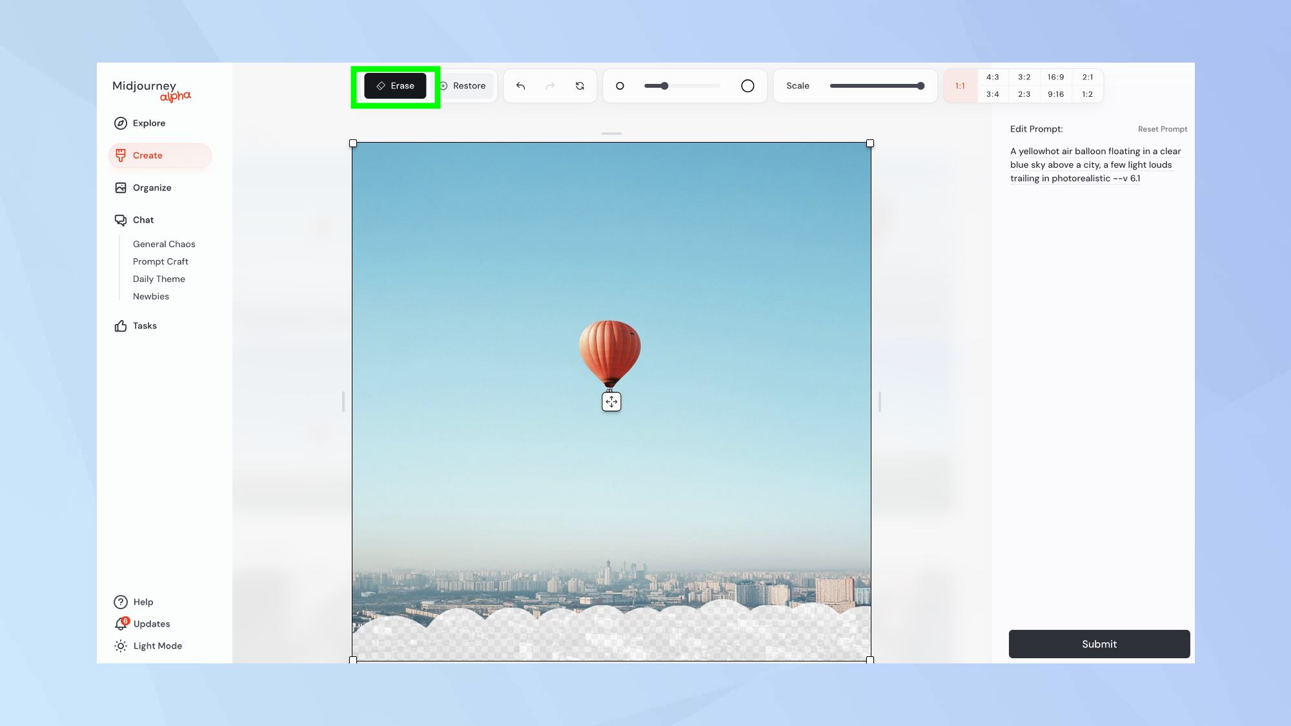Click the redo arrow icon

[550, 85]
